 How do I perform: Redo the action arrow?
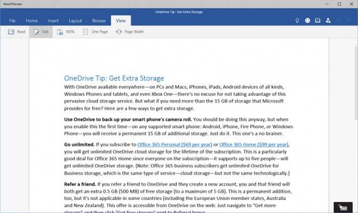[x=348, y=21]
